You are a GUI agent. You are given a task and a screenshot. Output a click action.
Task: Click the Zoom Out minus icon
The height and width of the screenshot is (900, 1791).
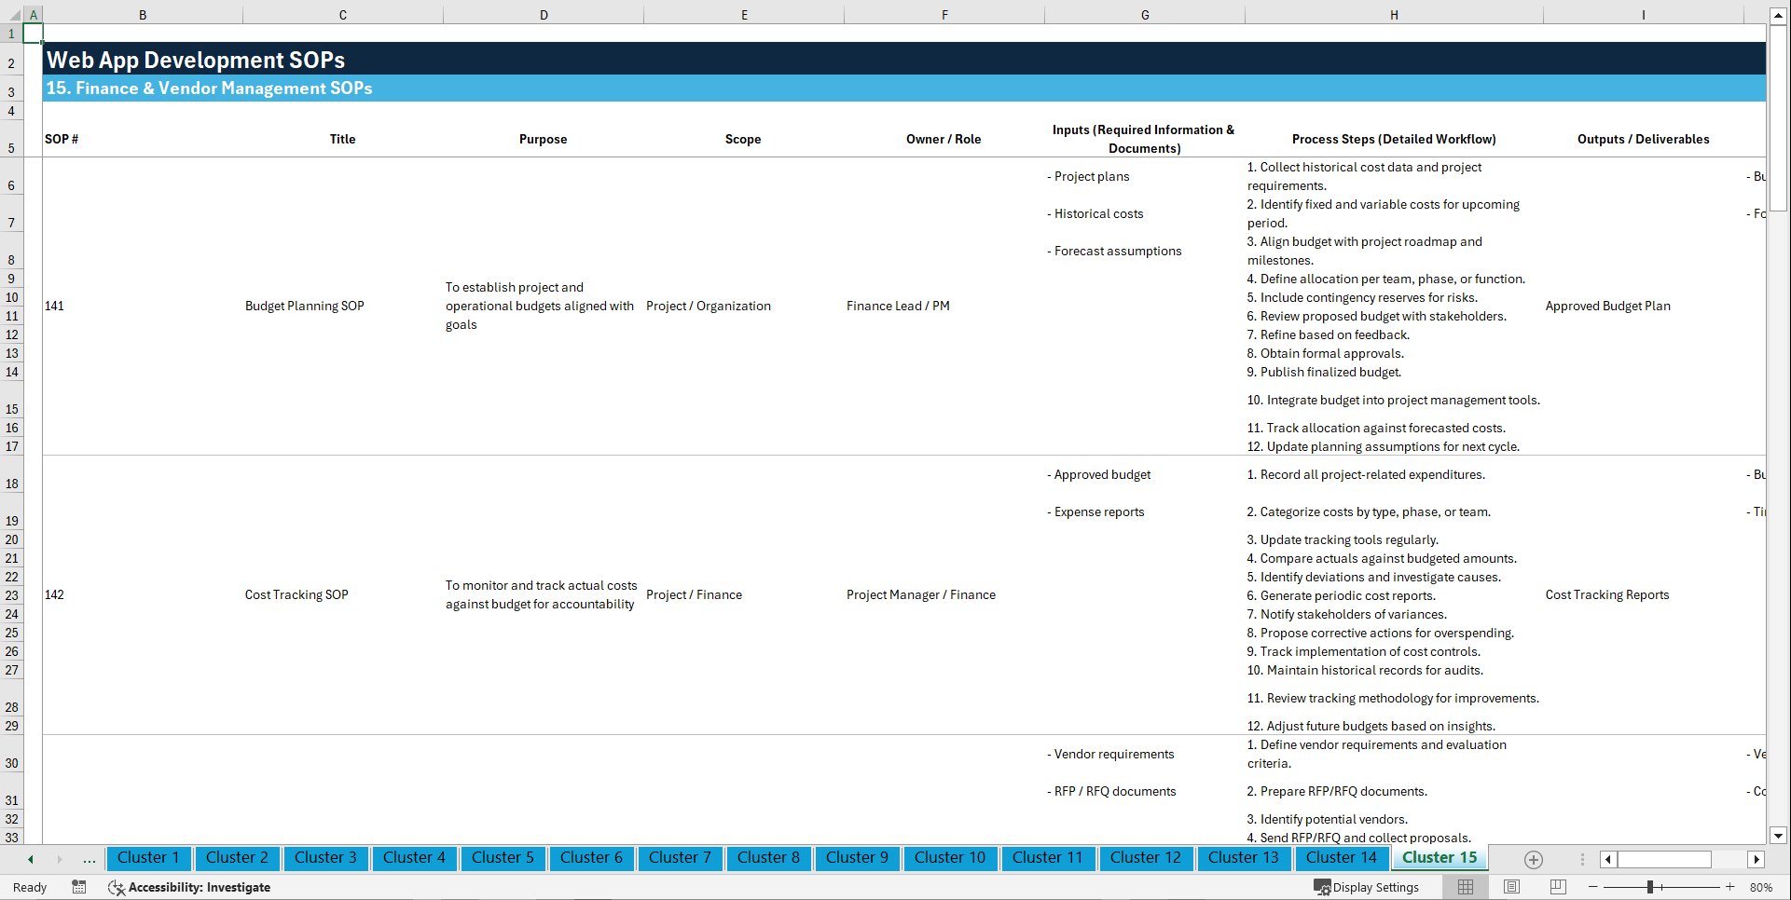1593,887
